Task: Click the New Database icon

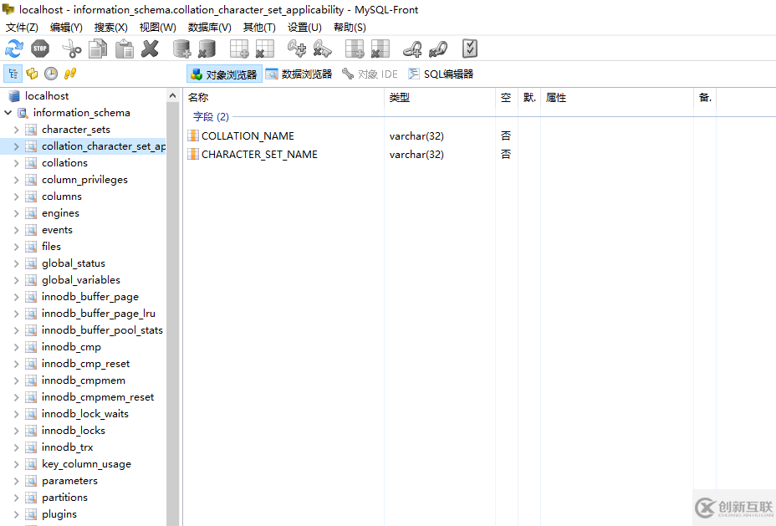Action: coord(181,49)
